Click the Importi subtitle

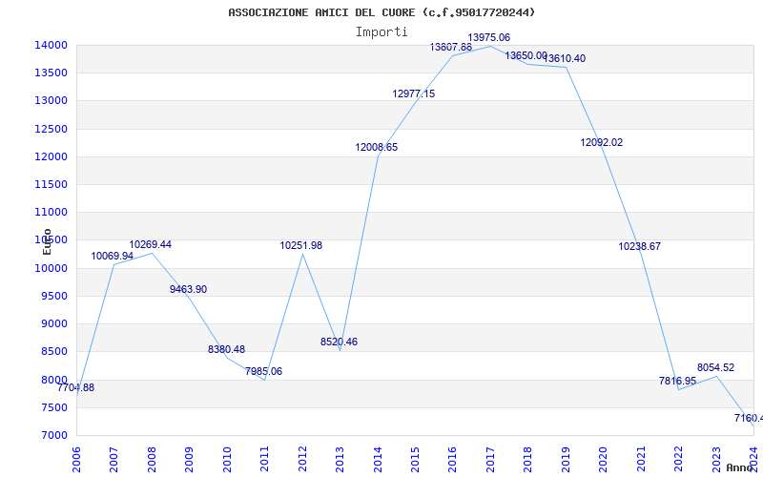point(381,32)
